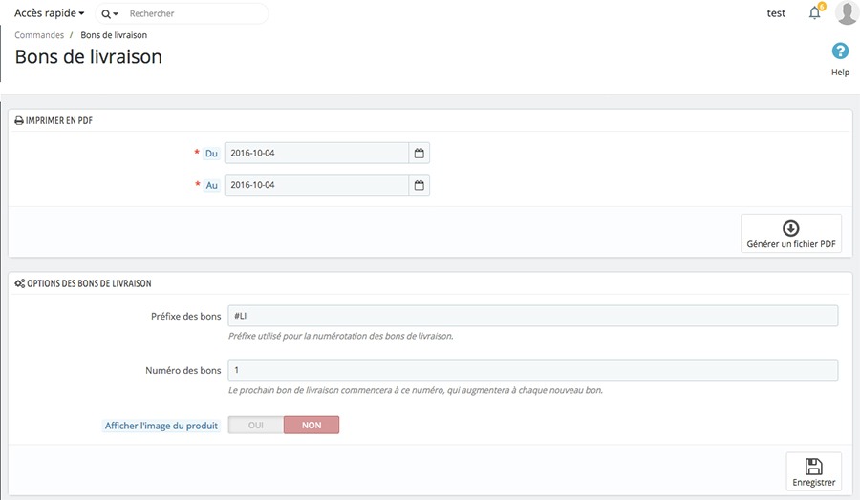Open the user avatar profile menu
Image resolution: width=860 pixels, height=500 pixels.
coord(846,13)
